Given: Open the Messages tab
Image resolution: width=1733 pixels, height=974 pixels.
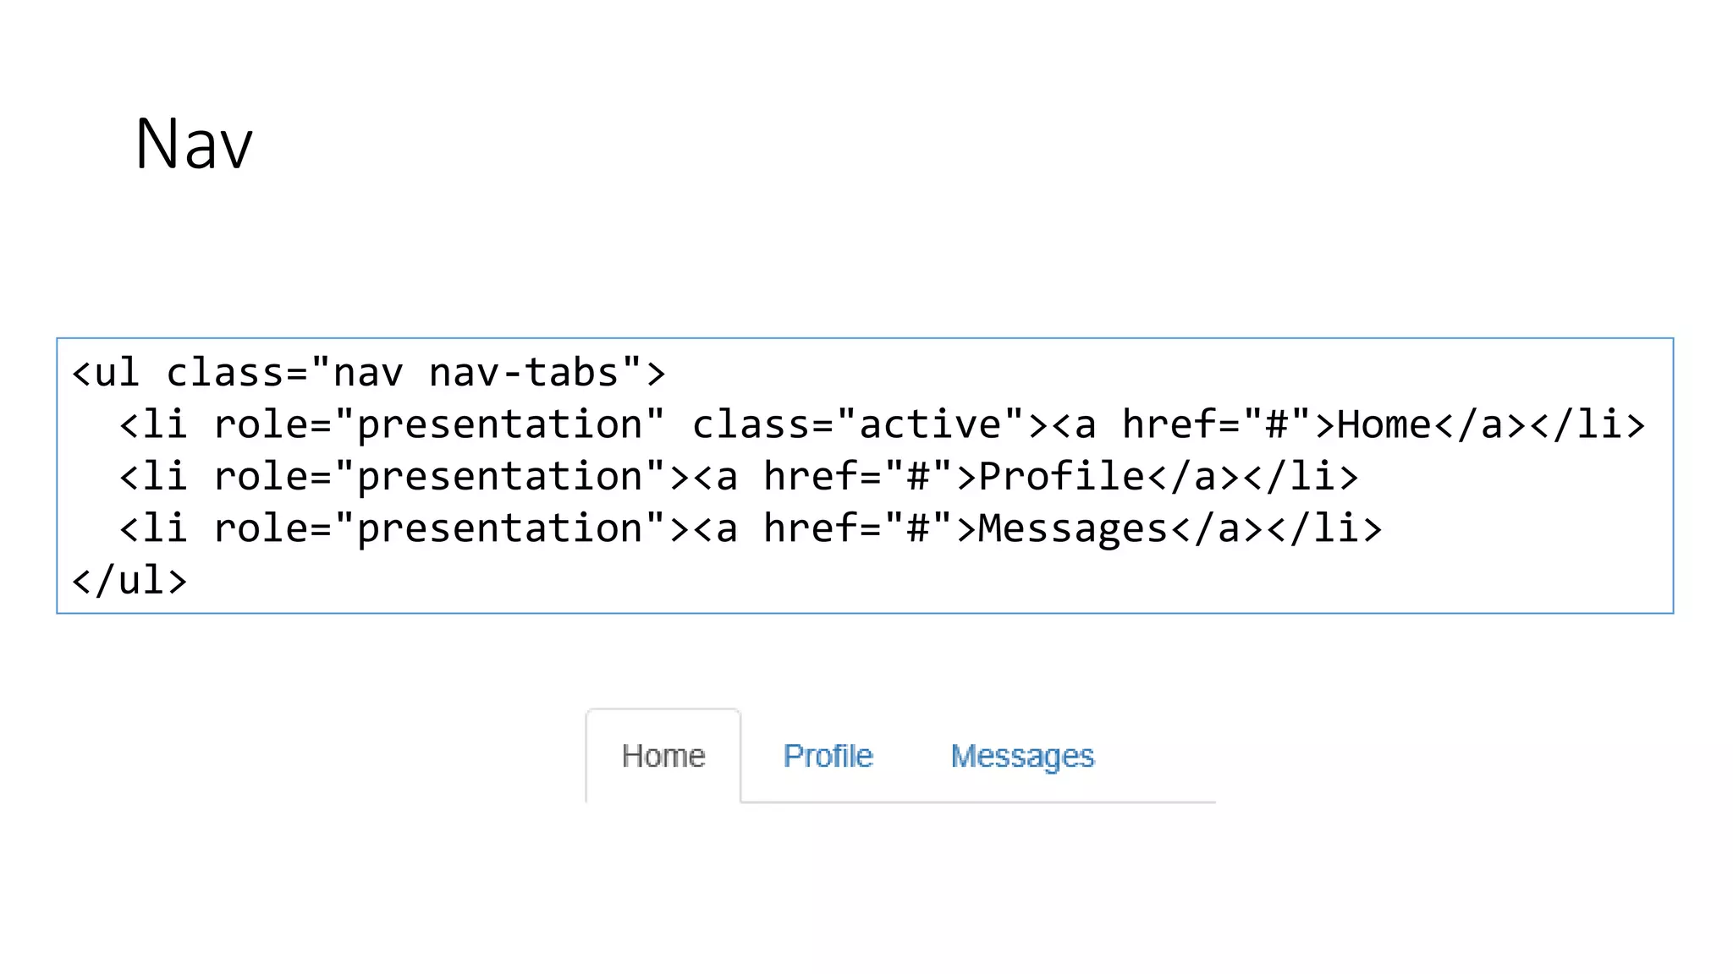Looking at the screenshot, I should click(x=1022, y=756).
